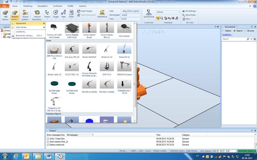This screenshot has height=160, width=257.
Task: Click the Locations... menu entry
Action: [x=28, y=32]
